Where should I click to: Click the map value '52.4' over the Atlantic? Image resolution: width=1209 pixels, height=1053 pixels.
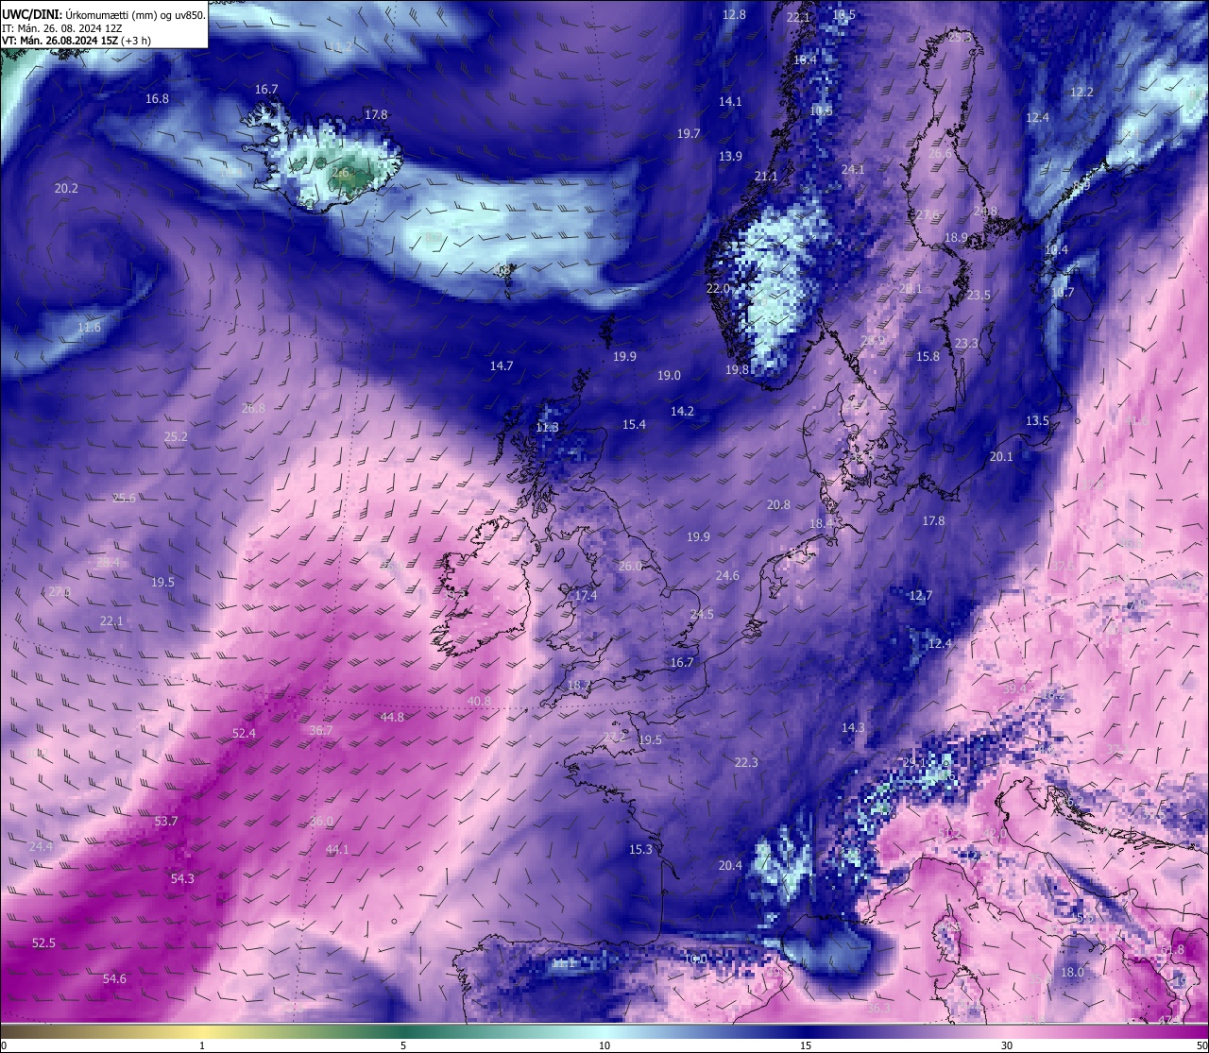tap(244, 734)
